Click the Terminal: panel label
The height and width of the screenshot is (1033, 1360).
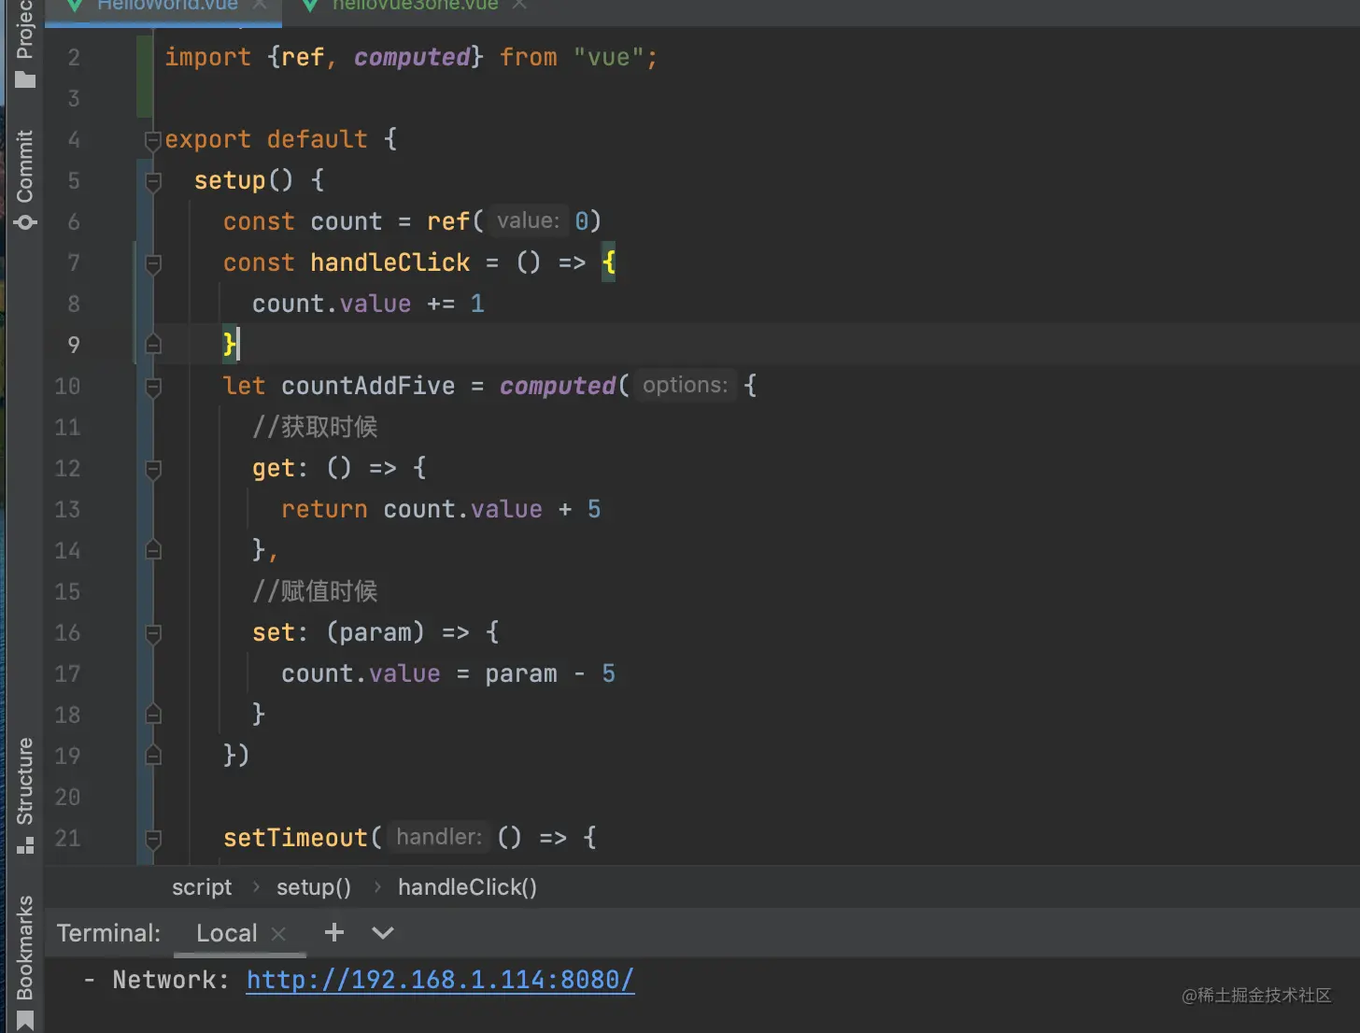(108, 933)
